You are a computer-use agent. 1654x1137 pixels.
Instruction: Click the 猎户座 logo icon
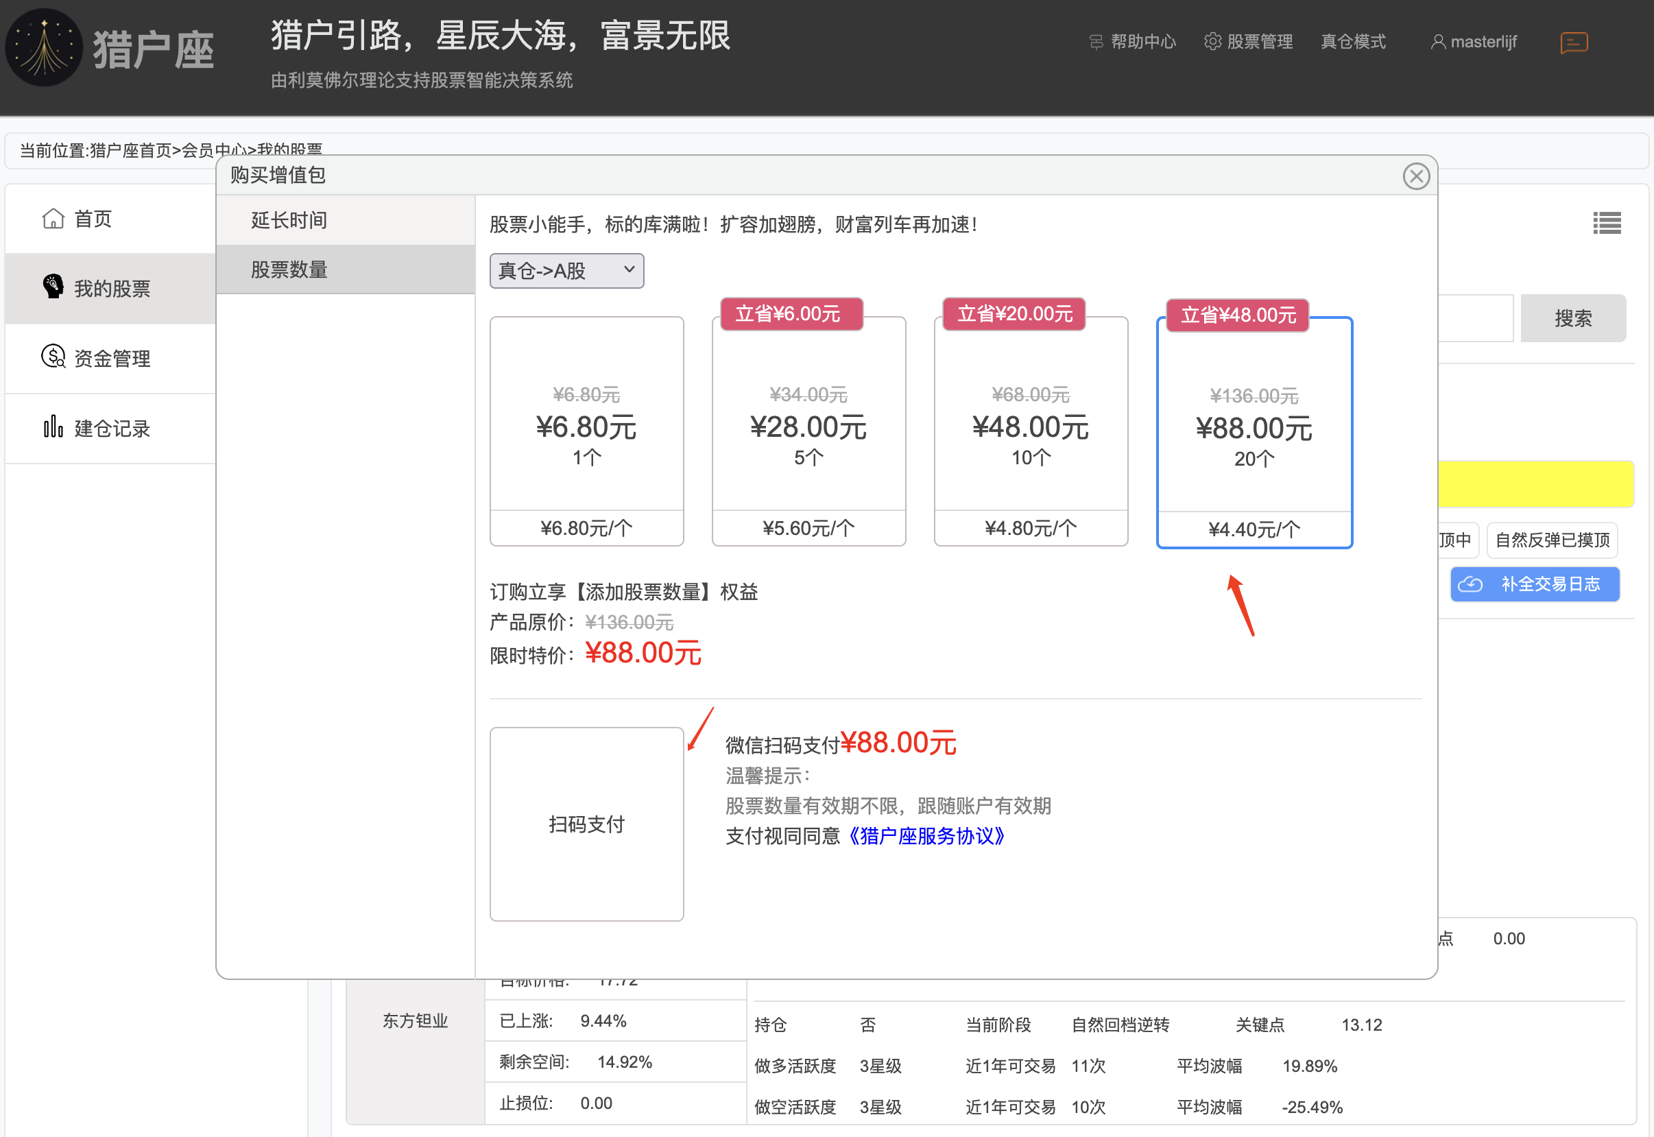pyautogui.click(x=44, y=48)
